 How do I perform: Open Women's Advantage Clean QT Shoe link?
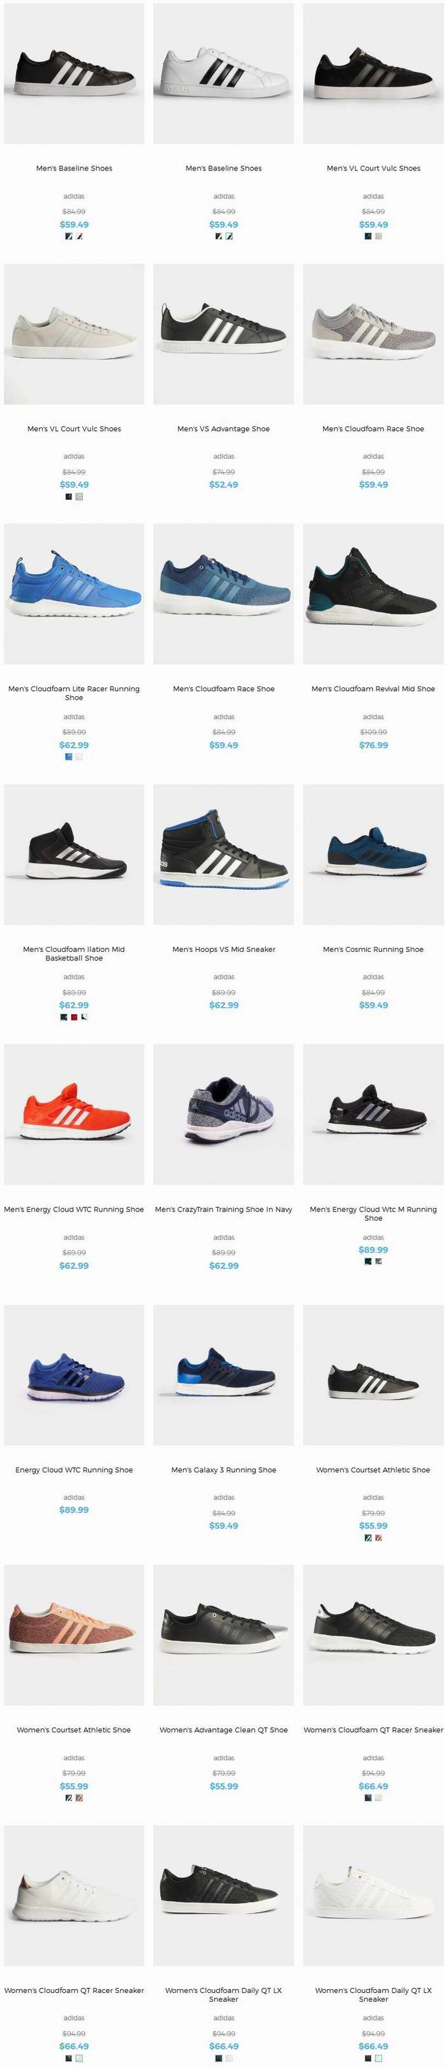click(223, 1730)
